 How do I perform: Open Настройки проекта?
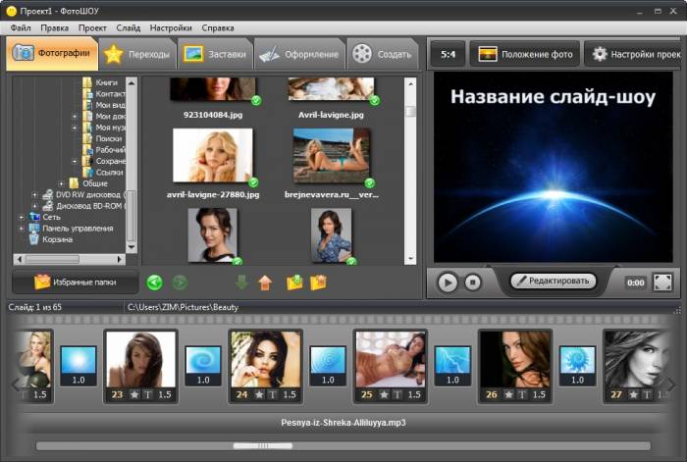tap(635, 54)
